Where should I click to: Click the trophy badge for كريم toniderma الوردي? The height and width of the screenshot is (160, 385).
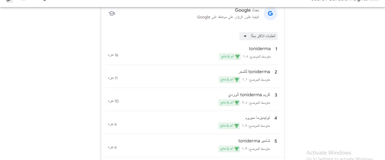tap(229, 103)
